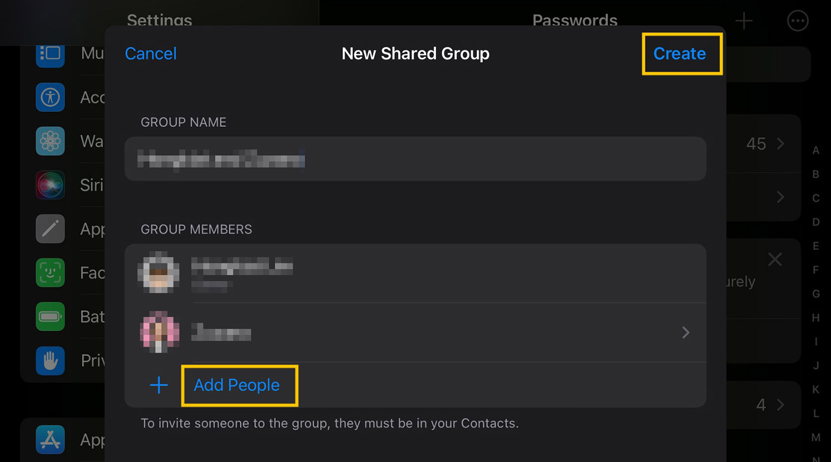Open Face ID settings icon
This screenshot has height=462, width=831.
(x=50, y=273)
